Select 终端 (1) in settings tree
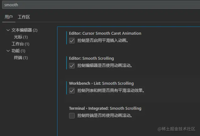This screenshot has height=136, width=200. pyautogui.click(x=21, y=58)
